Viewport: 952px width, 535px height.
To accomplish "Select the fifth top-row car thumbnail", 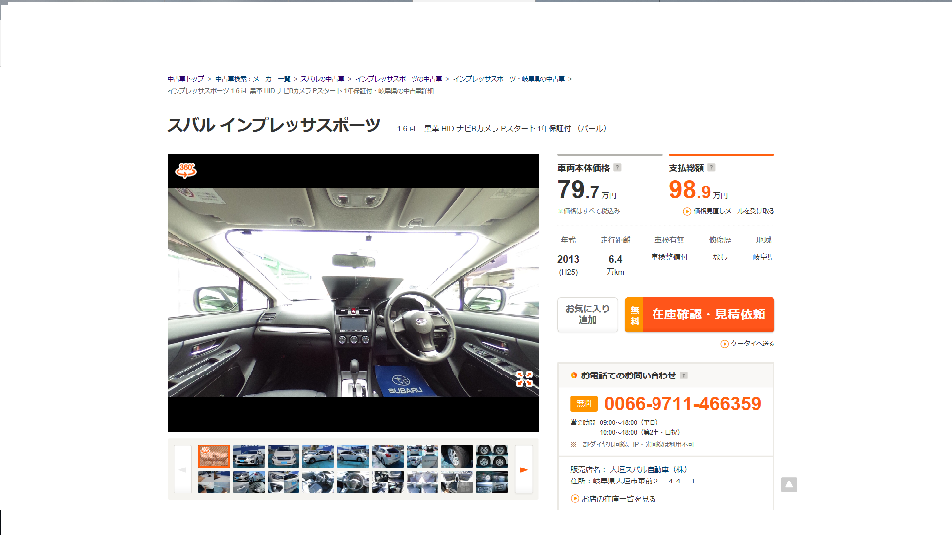I will [x=353, y=456].
